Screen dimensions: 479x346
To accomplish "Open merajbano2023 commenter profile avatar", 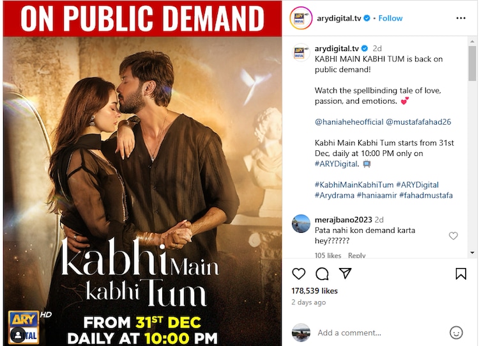I will (x=301, y=224).
